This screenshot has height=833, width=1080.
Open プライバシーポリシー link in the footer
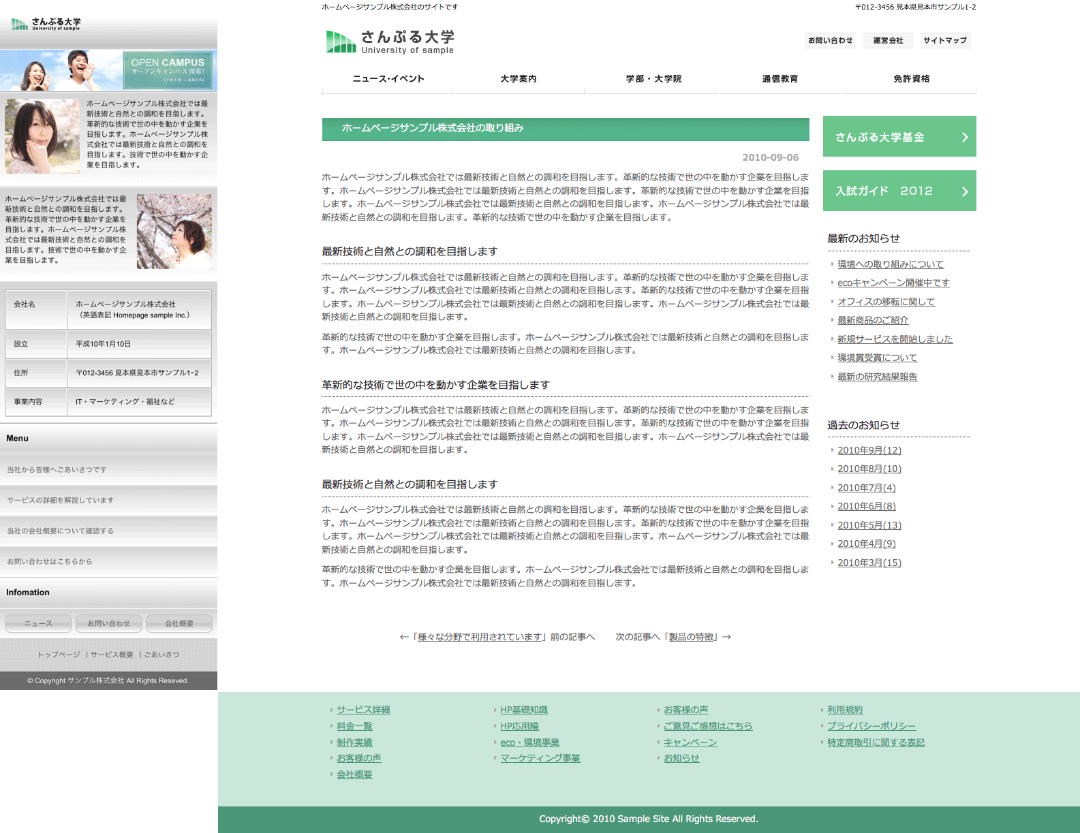click(x=871, y=726)
